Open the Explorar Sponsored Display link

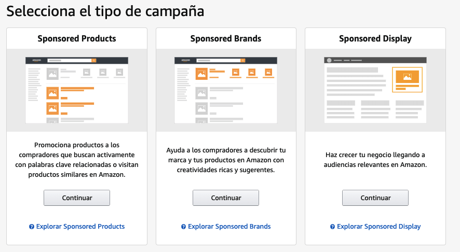[378, 227]
